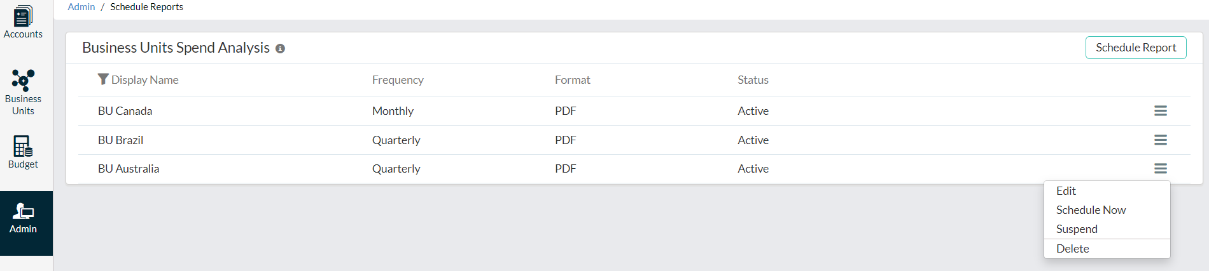The image size is (1209, 271).
Task: Toggle the hamburger menu for BU Australia
Action: point(1160,169)
